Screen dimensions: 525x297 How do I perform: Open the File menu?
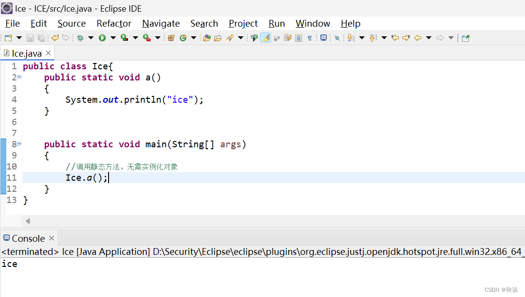(x=13, y=23)
